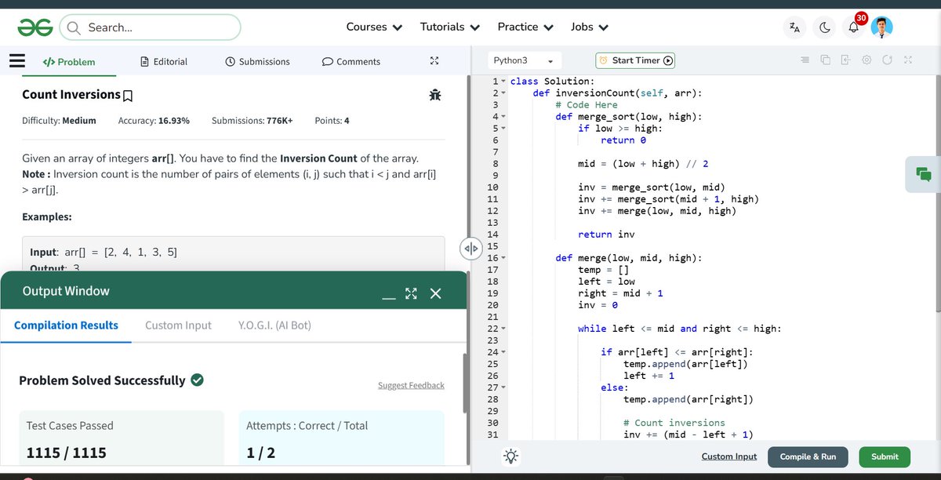Select the Custom Input tab in Output Window
The height and width of the screenshot is (480, 941).
178,325
